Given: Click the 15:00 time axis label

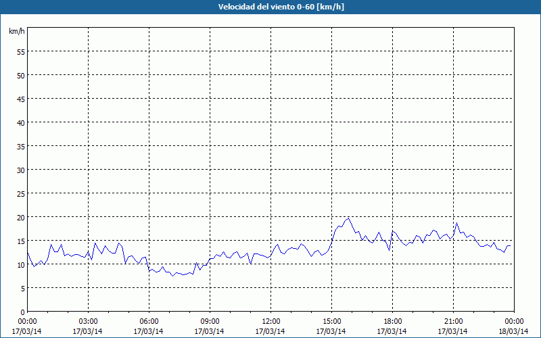Looking at the screenshot, I should [x=331, y=322].
